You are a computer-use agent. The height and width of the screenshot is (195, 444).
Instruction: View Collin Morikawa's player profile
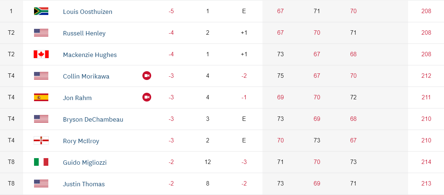[86, 76]
